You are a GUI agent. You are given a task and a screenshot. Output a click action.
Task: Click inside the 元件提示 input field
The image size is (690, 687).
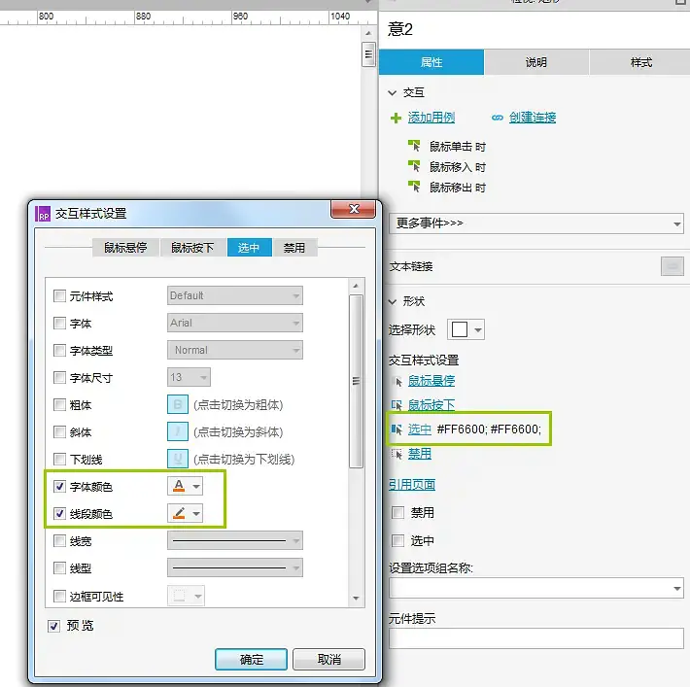[536, 638]
